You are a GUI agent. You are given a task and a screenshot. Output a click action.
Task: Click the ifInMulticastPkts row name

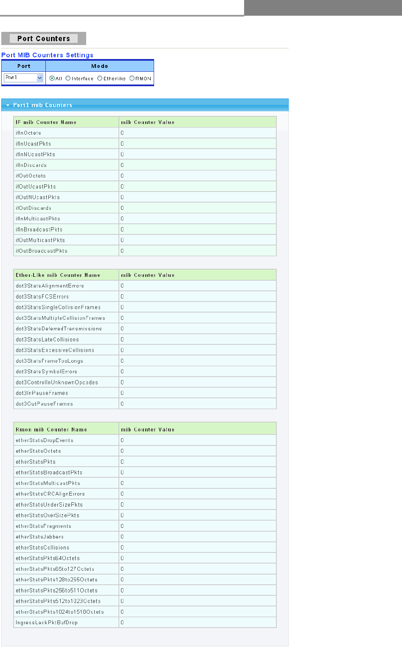38,219
